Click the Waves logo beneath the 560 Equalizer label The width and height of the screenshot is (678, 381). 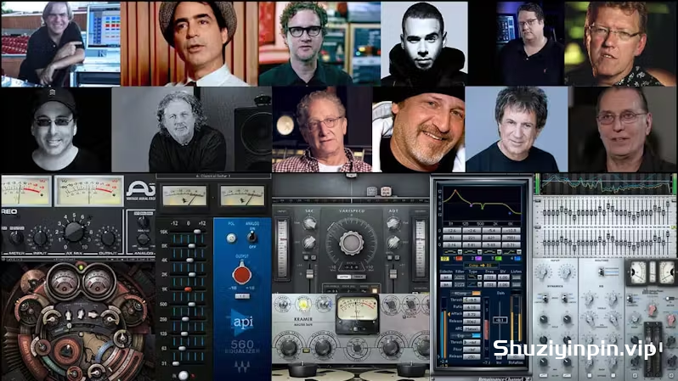(x=241, y=367)
